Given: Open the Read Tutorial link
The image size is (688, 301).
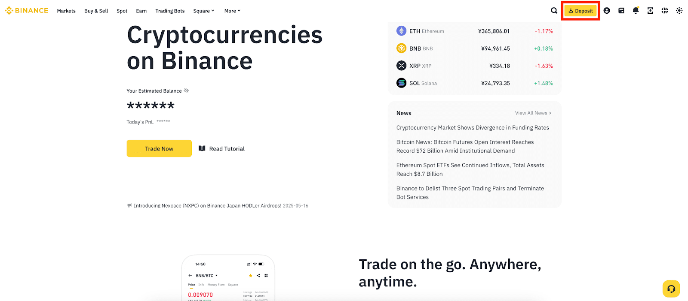Looking at the screenshot, I should point(222,149).
